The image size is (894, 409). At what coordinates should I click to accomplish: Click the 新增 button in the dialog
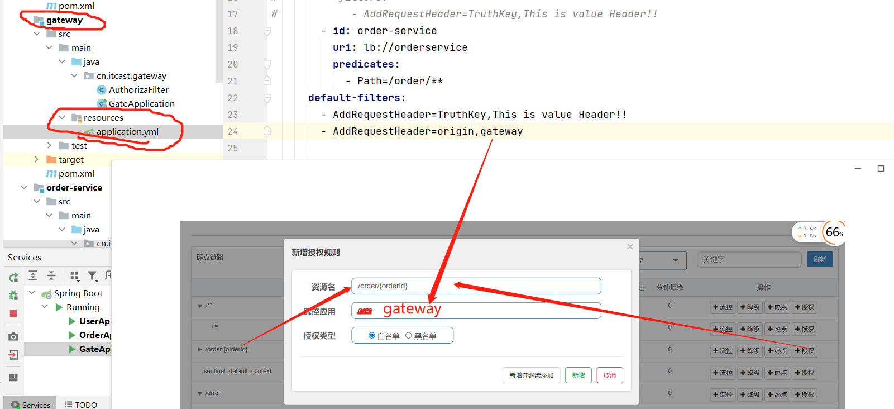pyautogui.click(x=579, y=375)
